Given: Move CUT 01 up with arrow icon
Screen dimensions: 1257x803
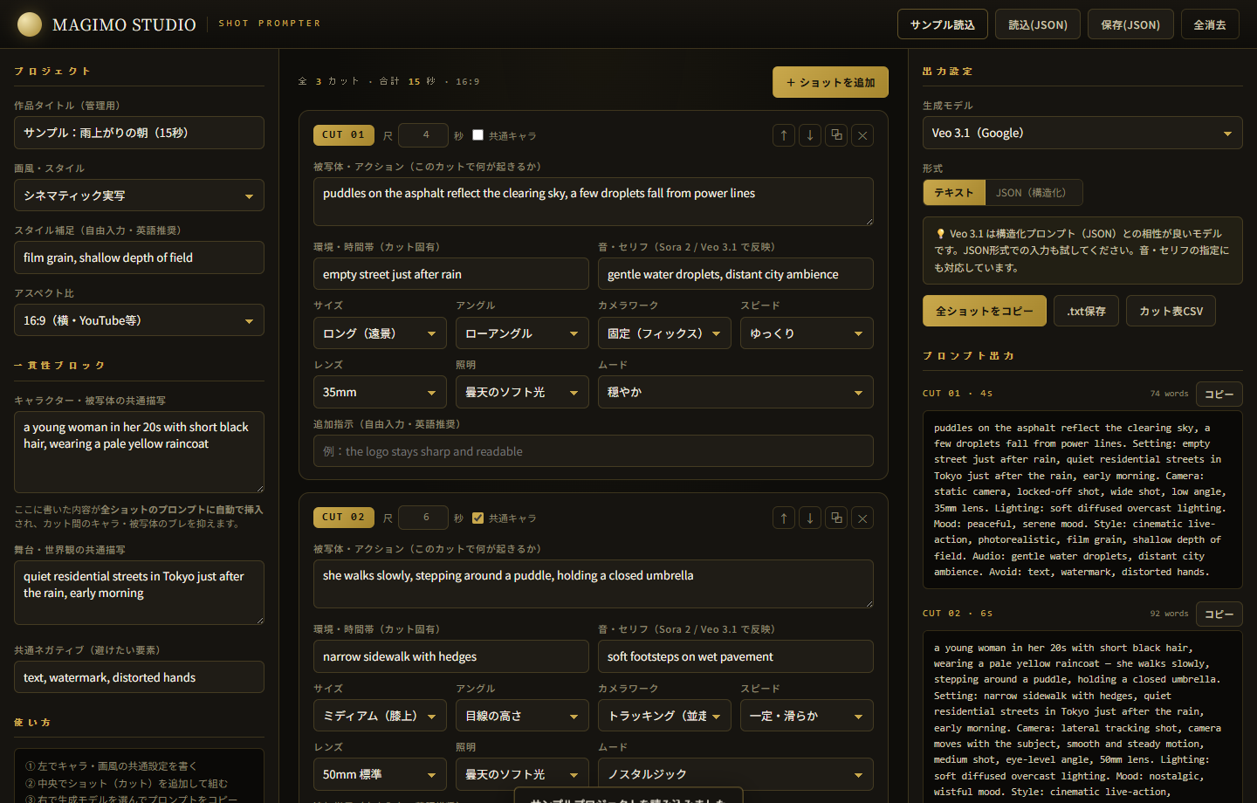Looking at the screenshot, I should point(784,135).
